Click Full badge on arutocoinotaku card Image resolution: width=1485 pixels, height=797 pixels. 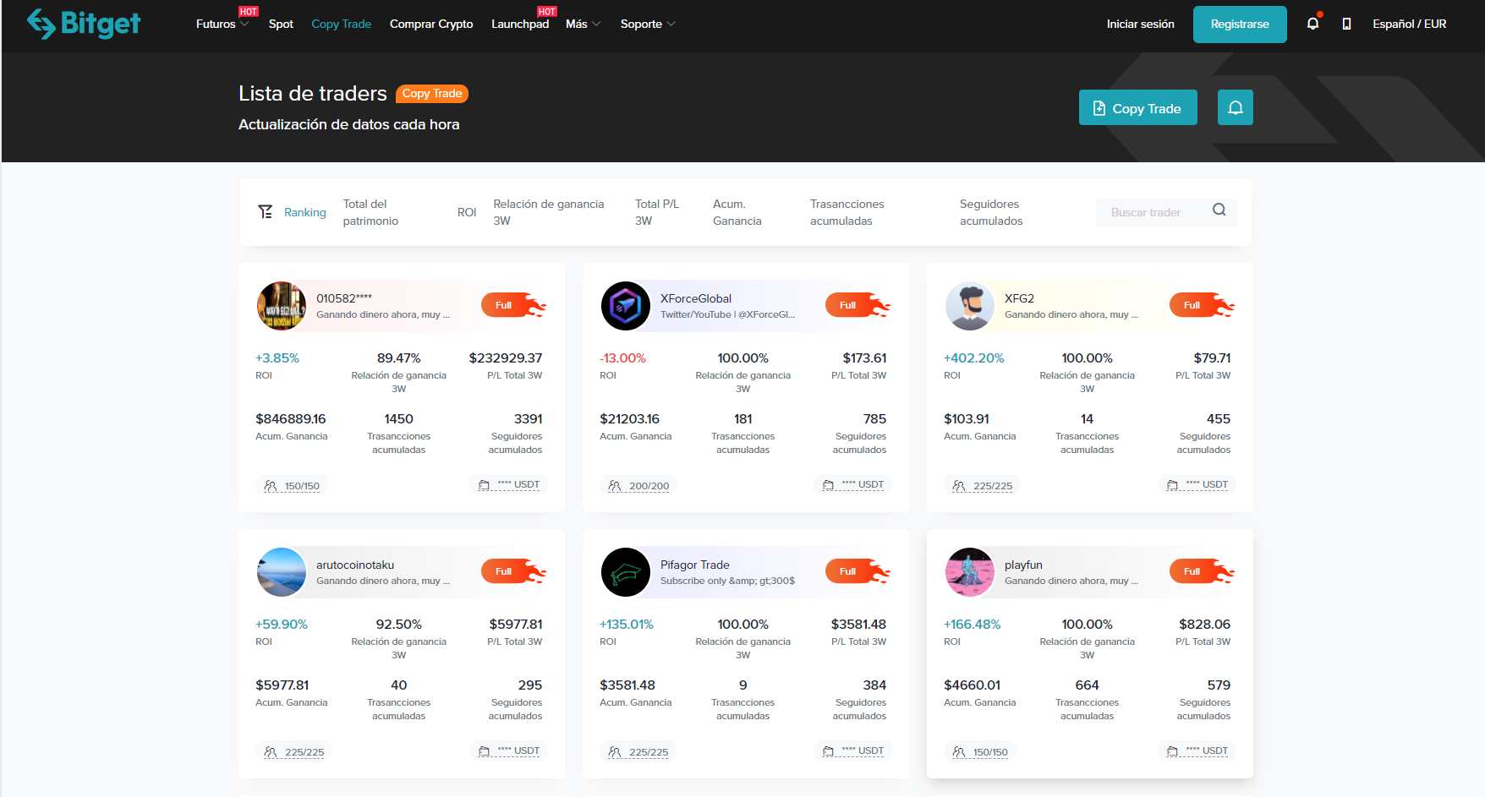click(513, 571)
